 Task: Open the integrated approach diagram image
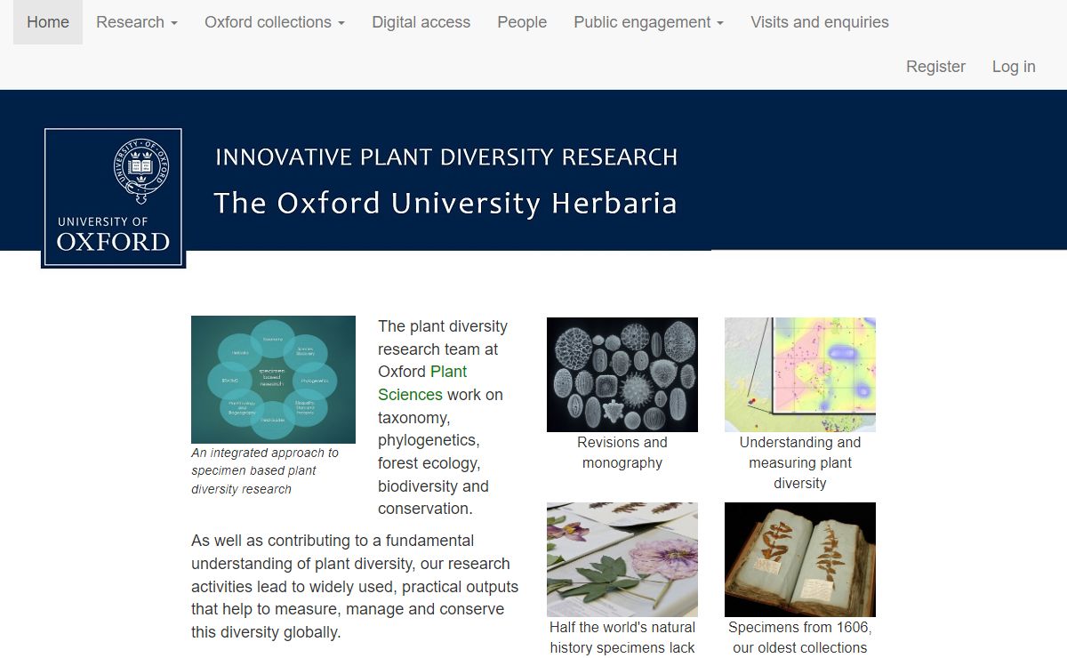pyautogui.click(x=273, y=380)
